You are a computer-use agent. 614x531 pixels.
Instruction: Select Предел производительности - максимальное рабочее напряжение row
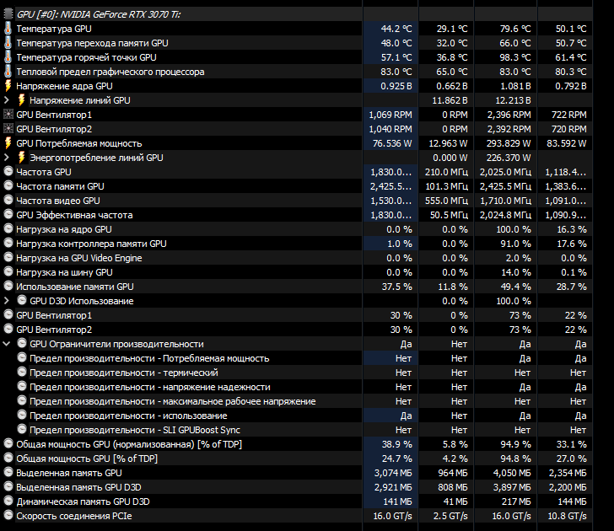(173, 401)
